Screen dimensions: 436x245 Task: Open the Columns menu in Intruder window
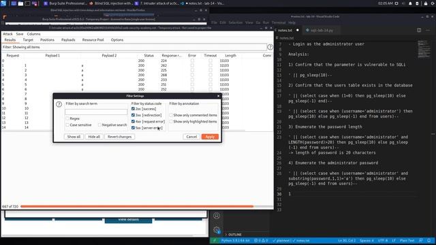click(x=33, y=34)
